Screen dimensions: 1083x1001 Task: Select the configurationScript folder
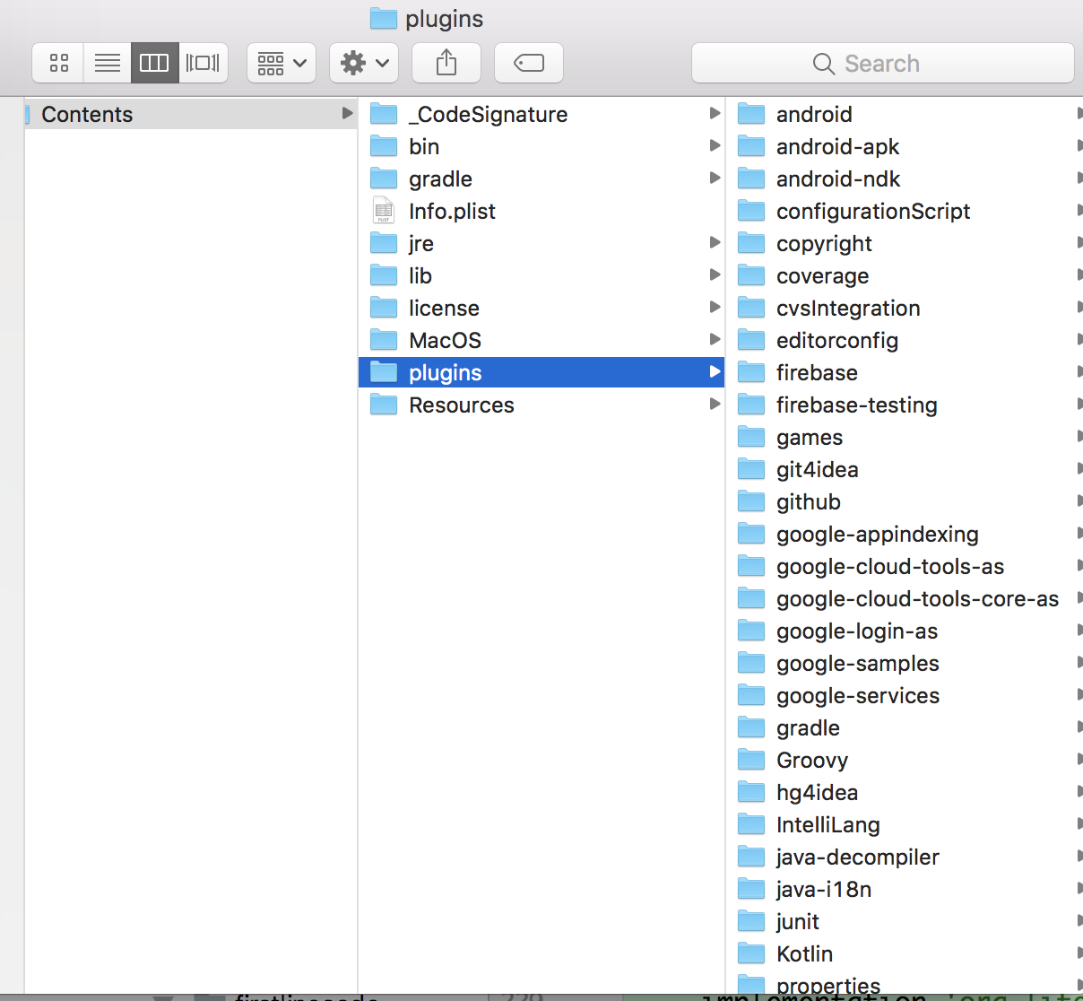[905, 211]
